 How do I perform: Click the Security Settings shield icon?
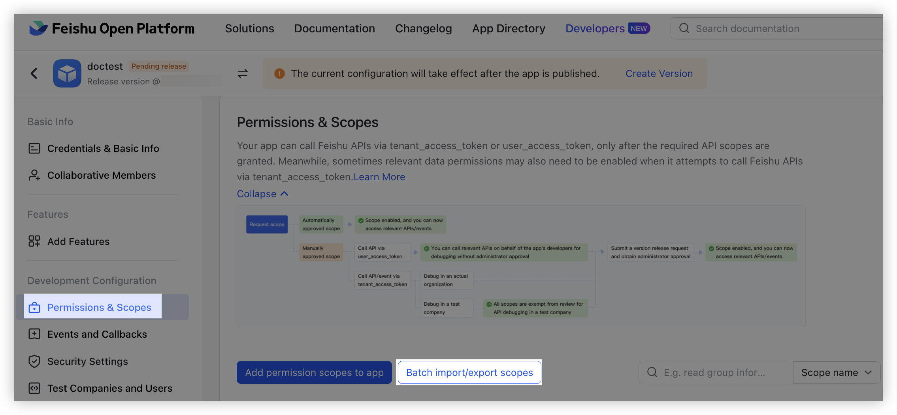click(x=34, y=361)
